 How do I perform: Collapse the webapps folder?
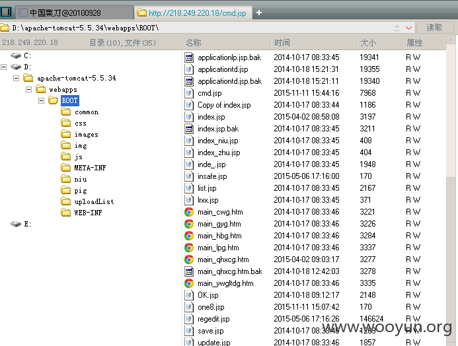(x=28, y=89)
